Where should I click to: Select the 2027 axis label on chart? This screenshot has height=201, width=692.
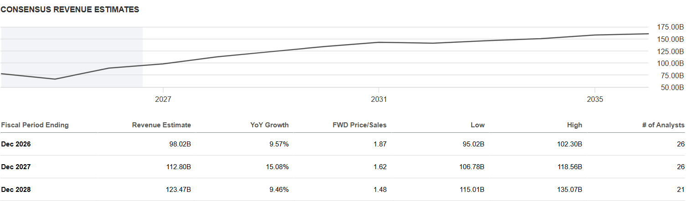[163, 100]
